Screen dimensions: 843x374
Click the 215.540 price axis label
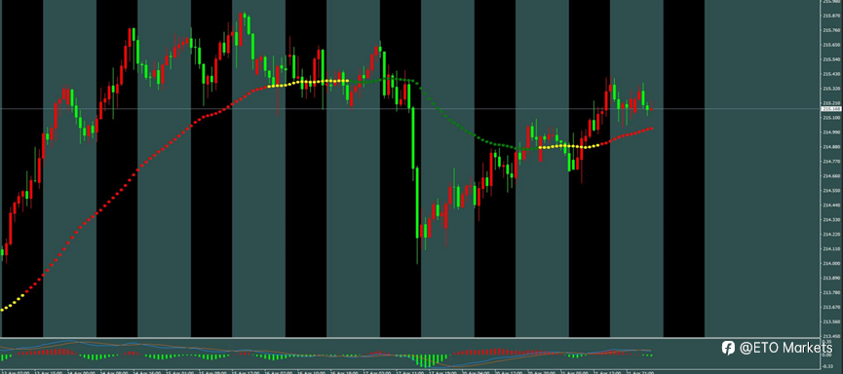831,59
